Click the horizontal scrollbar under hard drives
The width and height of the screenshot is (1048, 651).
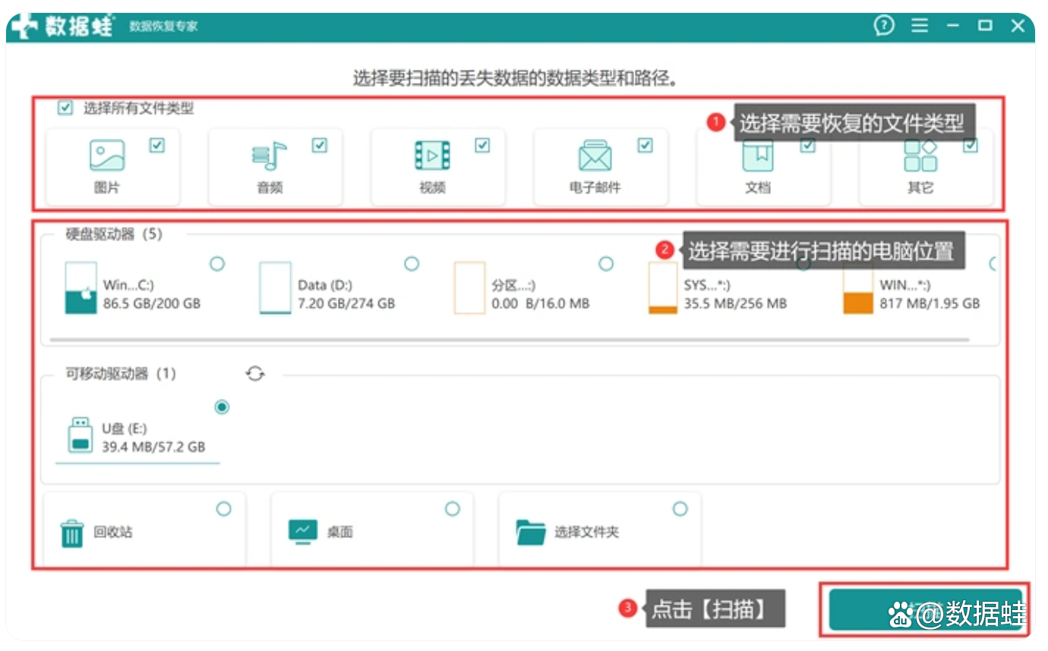pos(509,339)
